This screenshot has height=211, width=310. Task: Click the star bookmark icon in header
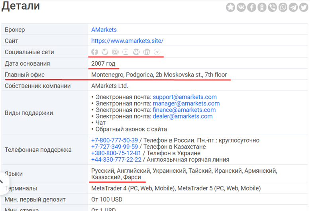tap(231, 7)
